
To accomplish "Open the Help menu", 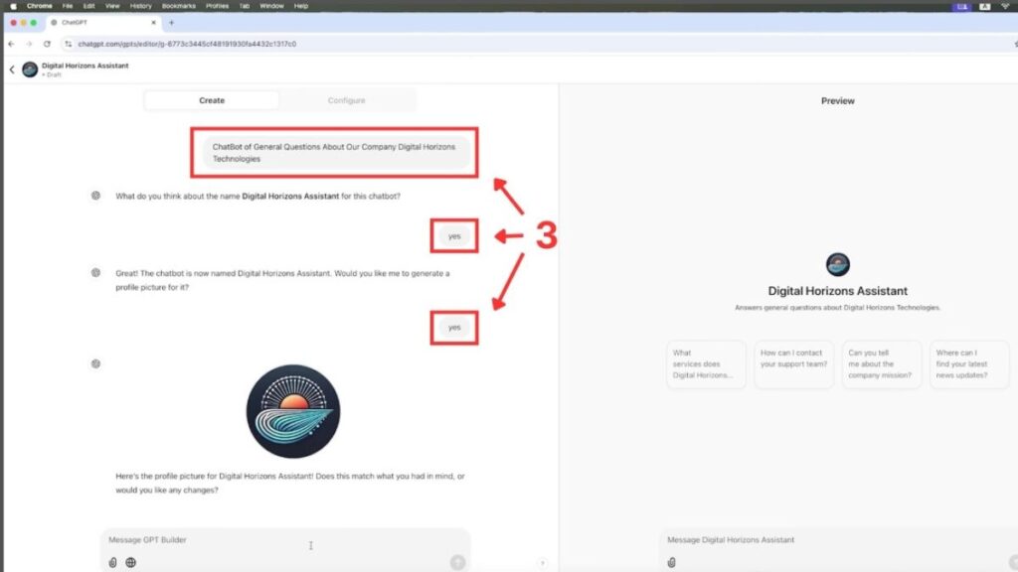I will coord(301,6).
